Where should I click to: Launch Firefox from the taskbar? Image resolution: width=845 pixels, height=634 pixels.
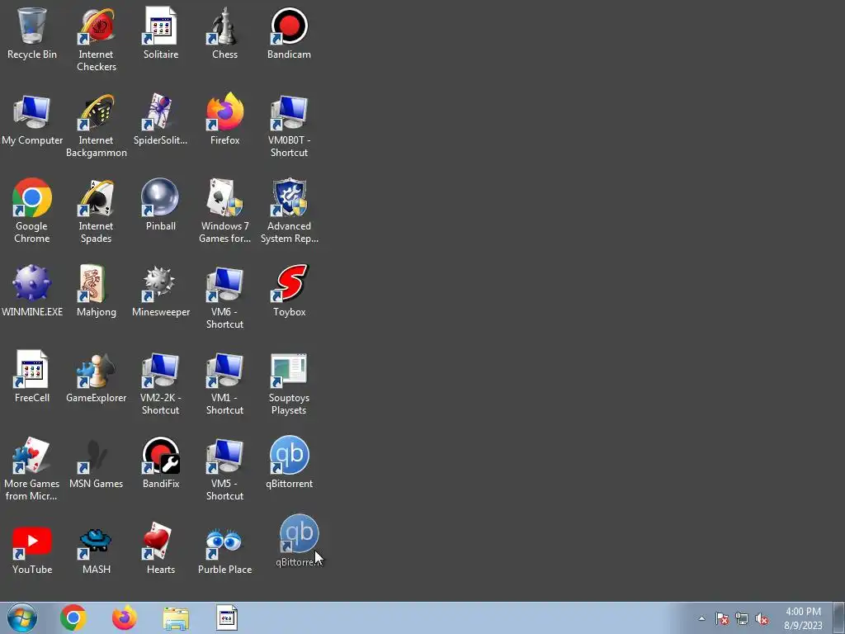(x=125, y=617)
